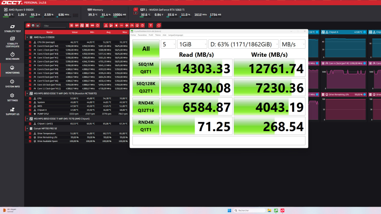Collapse the Nuvoton NCT6687D sensor group

pyautogui.click(x=27, y=93)
